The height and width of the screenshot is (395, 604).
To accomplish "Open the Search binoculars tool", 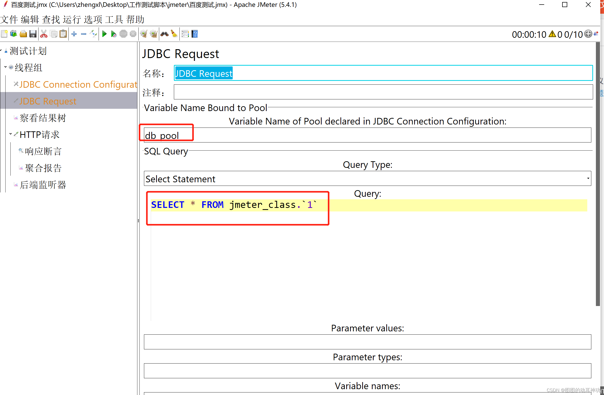I will point(164,34).
